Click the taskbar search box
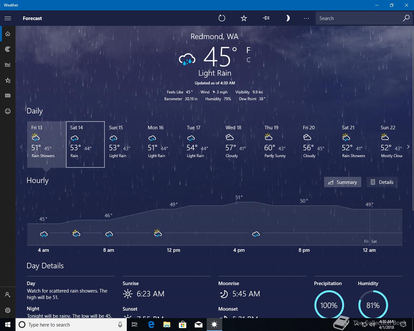Viewport: 414px width, 331px height. (x=71, y=325)
